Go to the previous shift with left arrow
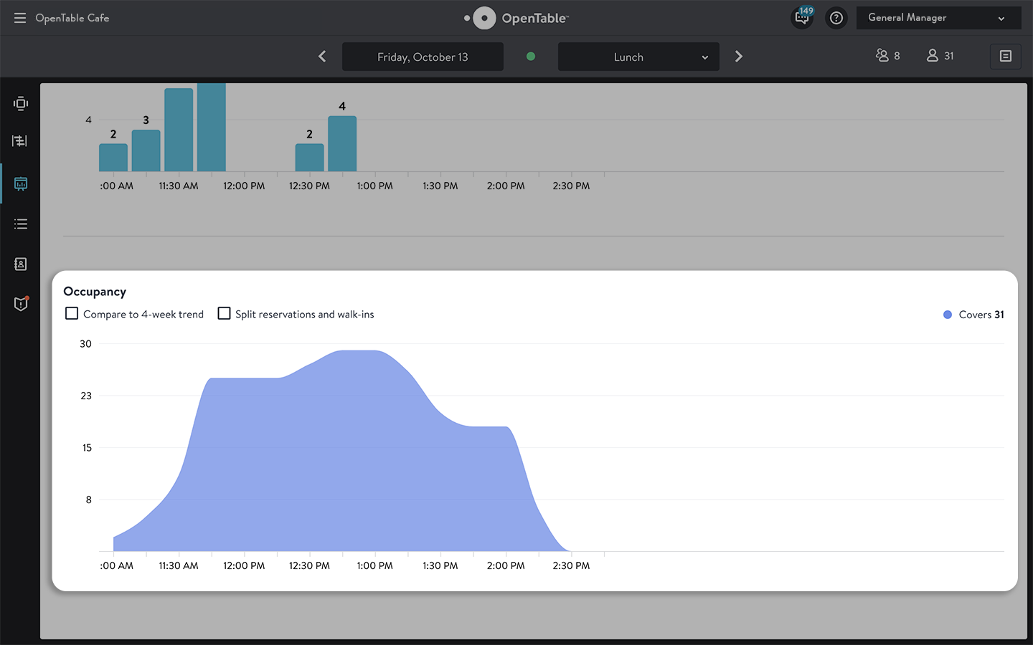 (322, 57)
